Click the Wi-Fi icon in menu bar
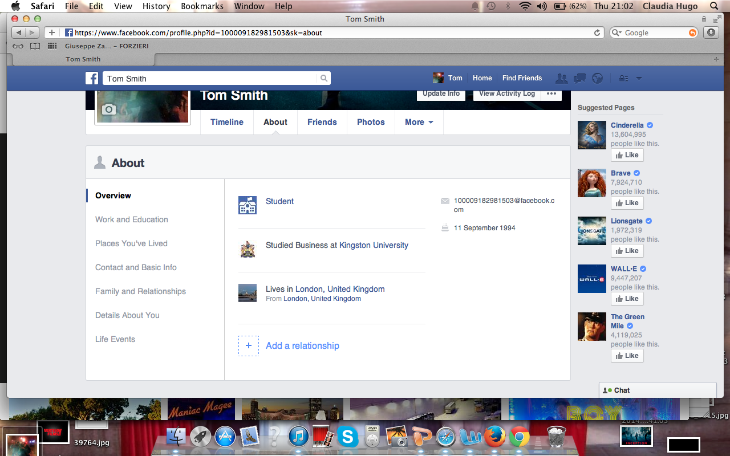 tap(525, 6)
